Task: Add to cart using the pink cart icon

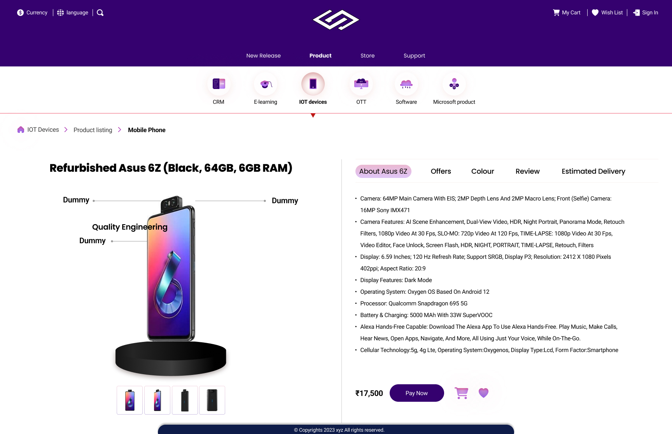Action: pyautogui.click(x=462, y=393)
